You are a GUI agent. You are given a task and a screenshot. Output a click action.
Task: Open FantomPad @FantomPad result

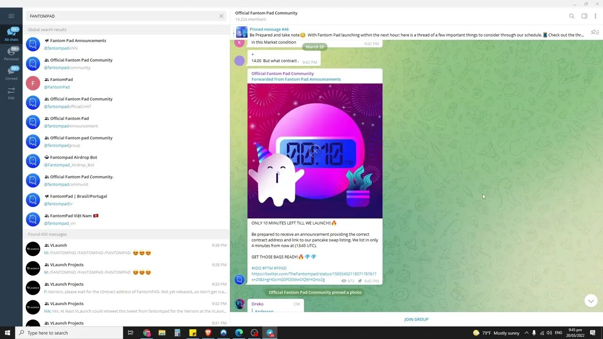tap(126, 83)
